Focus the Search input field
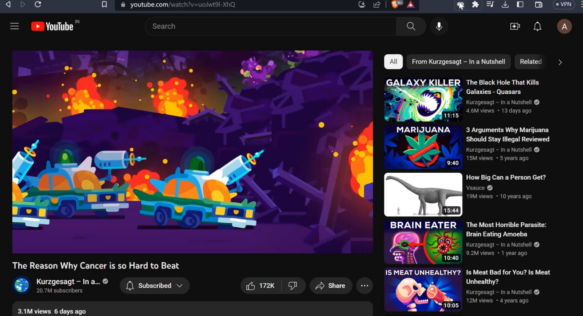The image size is (583, 316). (x=271, y=26)
